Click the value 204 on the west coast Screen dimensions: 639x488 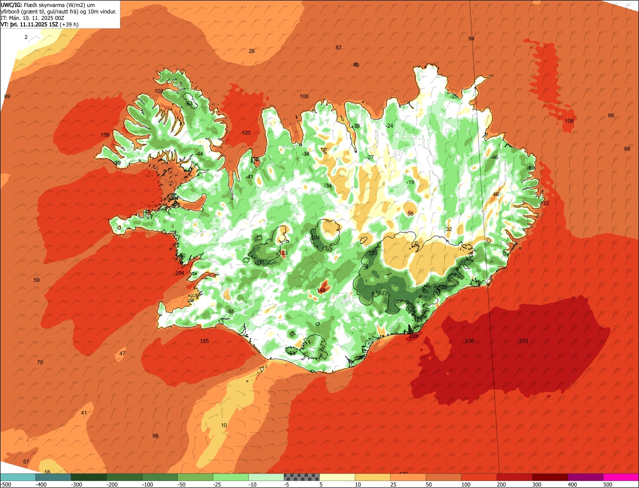180,273
